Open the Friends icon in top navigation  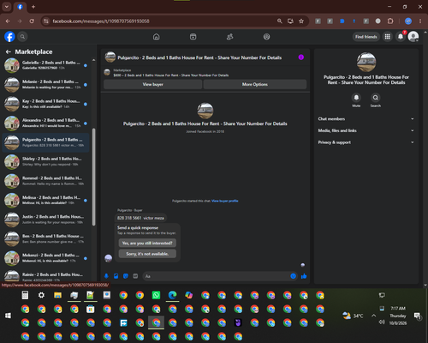pos(229,37)
